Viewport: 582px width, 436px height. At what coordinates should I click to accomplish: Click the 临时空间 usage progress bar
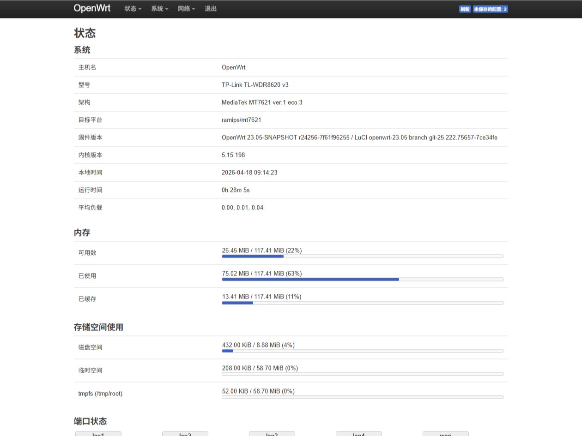[363, 374]
